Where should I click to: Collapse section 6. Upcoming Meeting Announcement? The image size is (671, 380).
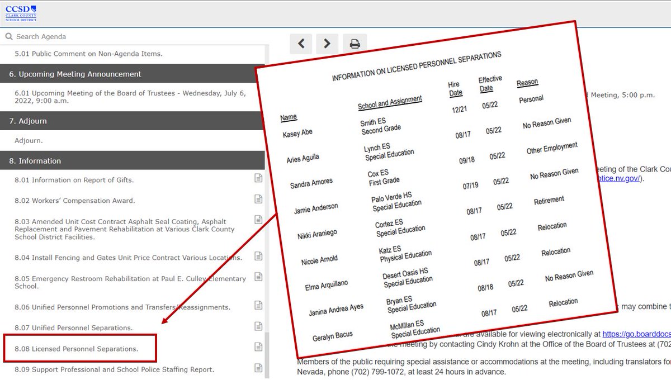tap(132, 74)
